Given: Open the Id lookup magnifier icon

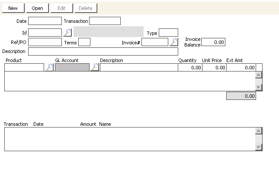Looking at the screenshot, I should coord(67,32).
